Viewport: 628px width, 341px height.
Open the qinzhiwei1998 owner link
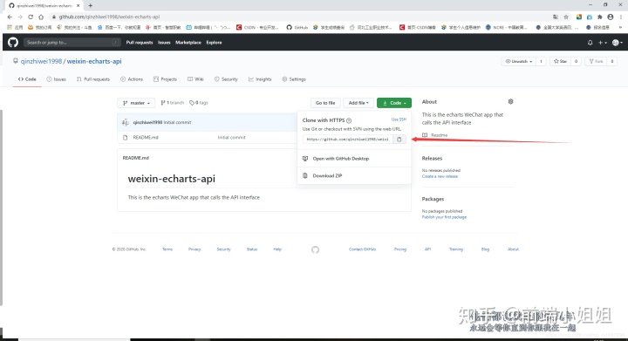pos(41,61)
